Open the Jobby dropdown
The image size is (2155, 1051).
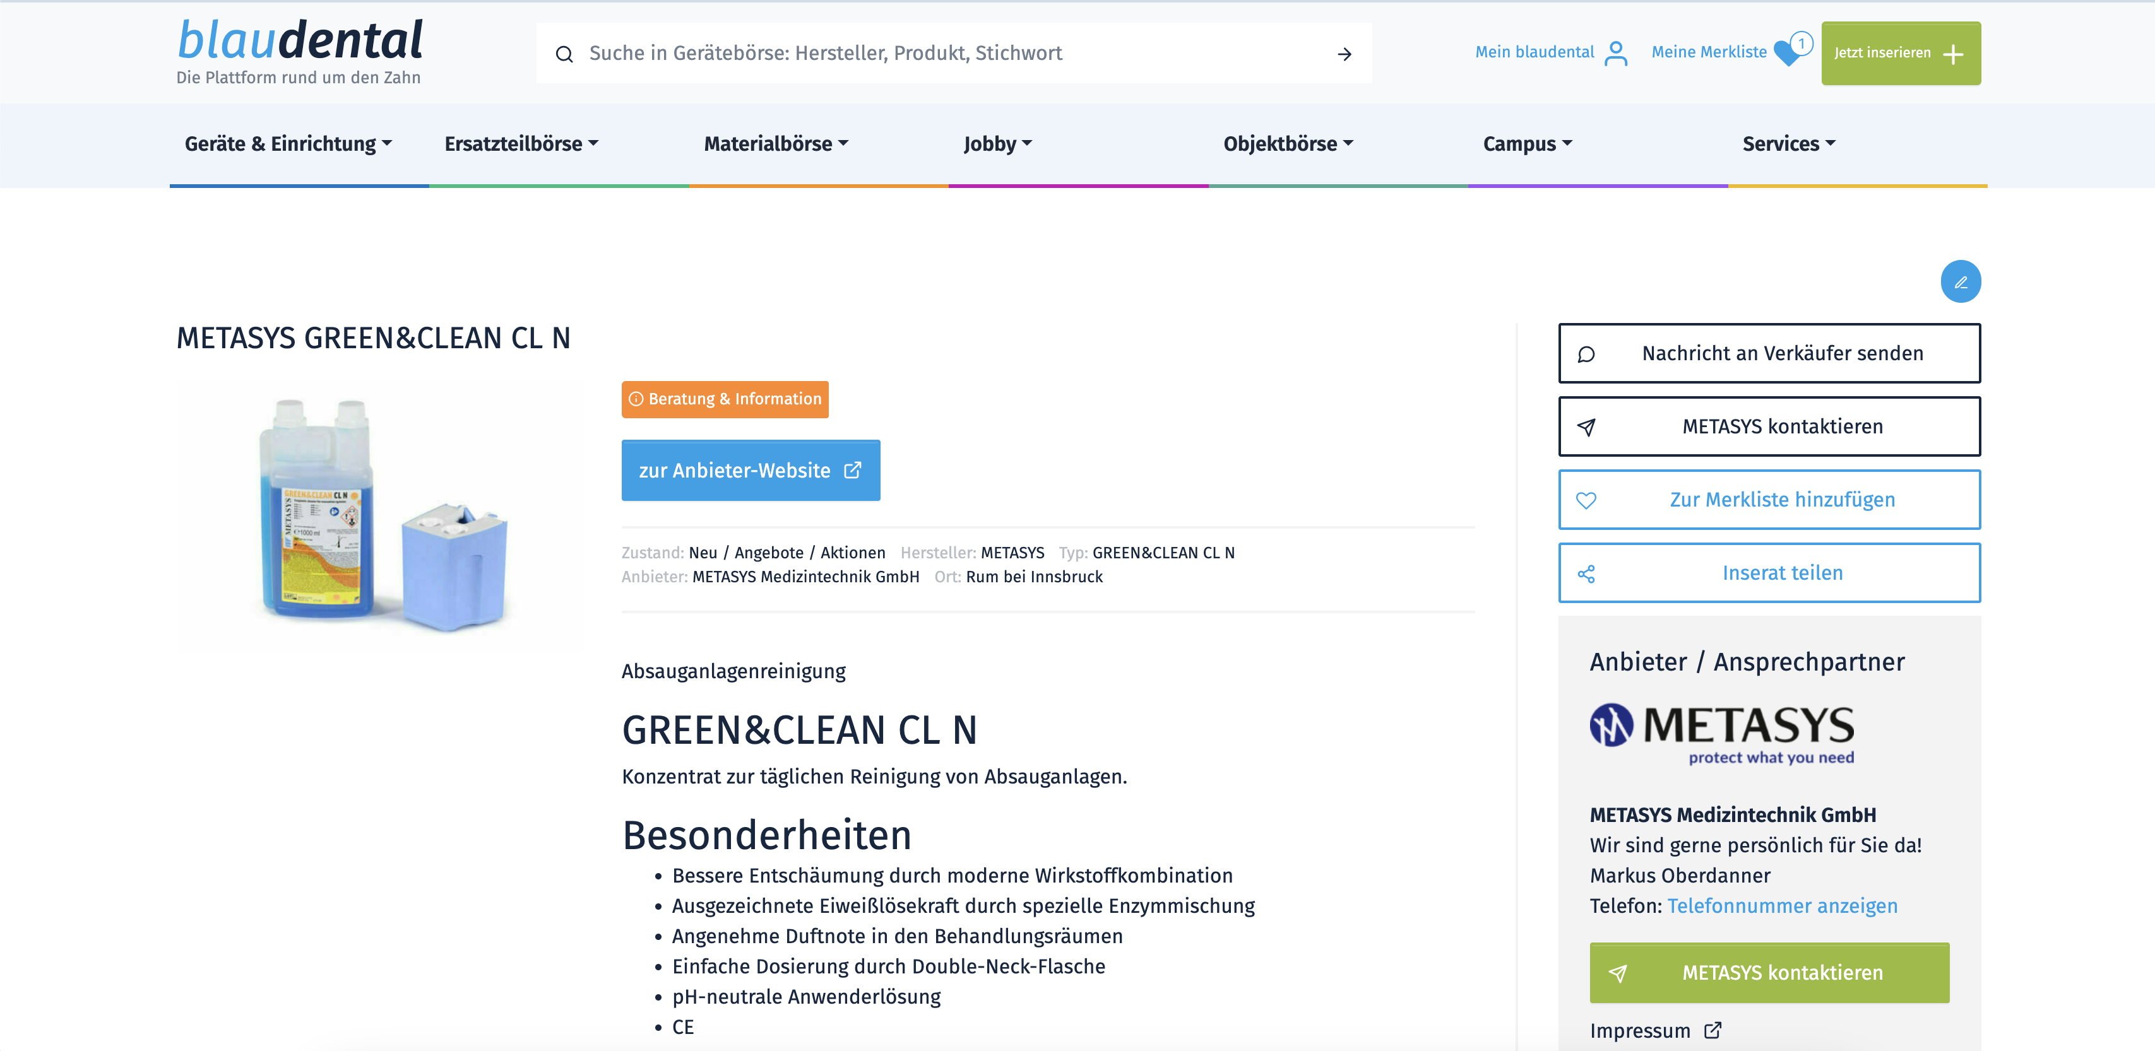(998, 144)
